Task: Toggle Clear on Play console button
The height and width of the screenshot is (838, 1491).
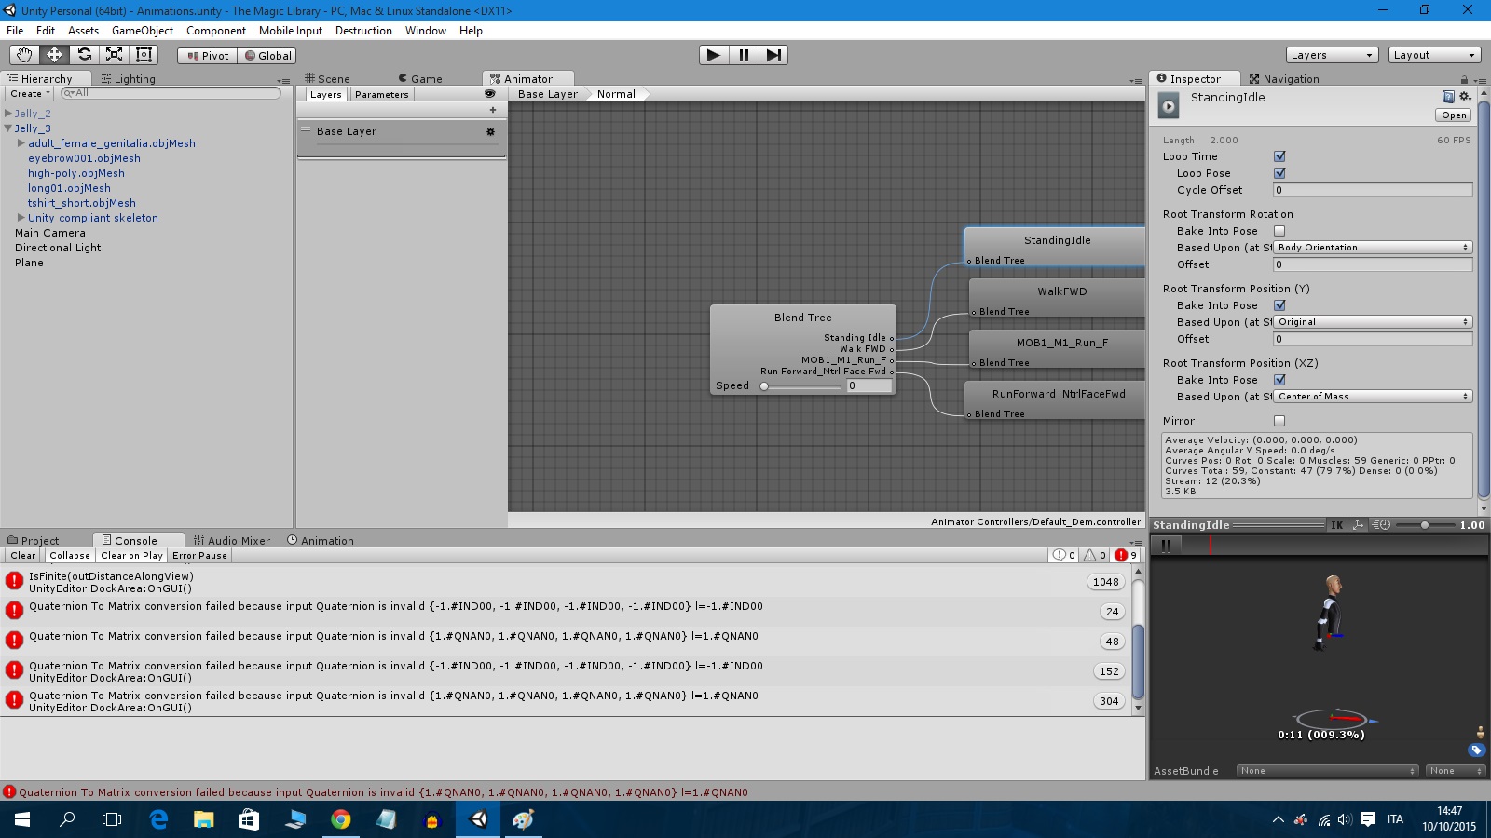Action: 131,556
